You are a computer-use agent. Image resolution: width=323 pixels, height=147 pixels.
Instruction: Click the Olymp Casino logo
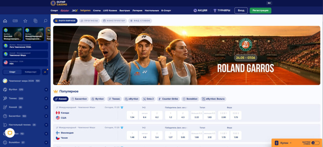pos(59,3)
